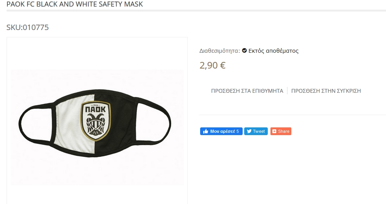Click the SKU:010775 text
The width and height of the screenshot is (386, 204).
(x=27, y=27)
